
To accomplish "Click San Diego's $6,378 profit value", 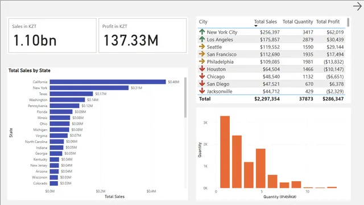I will [x=336, y=84].
